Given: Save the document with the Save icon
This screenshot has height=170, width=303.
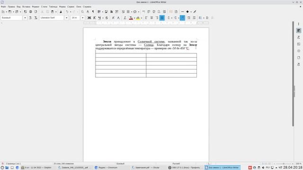Looking at the screenshot, I should [x=17, y=12].
